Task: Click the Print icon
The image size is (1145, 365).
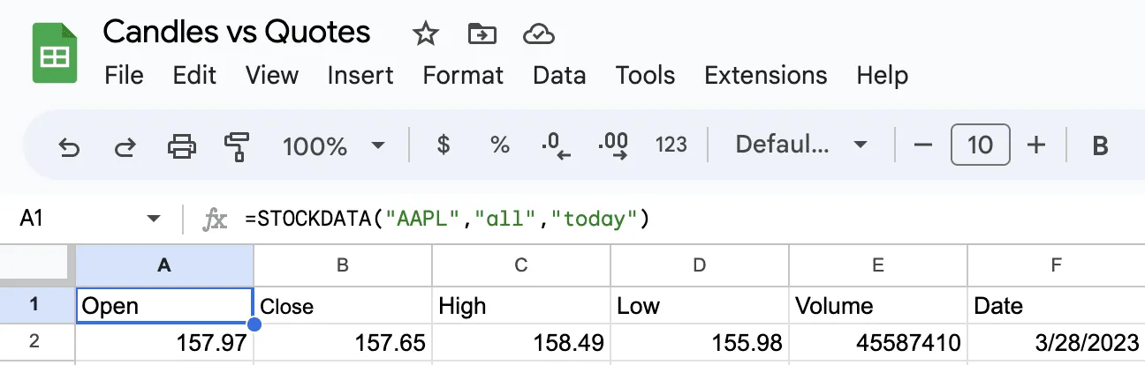Action: click(182, 145)
